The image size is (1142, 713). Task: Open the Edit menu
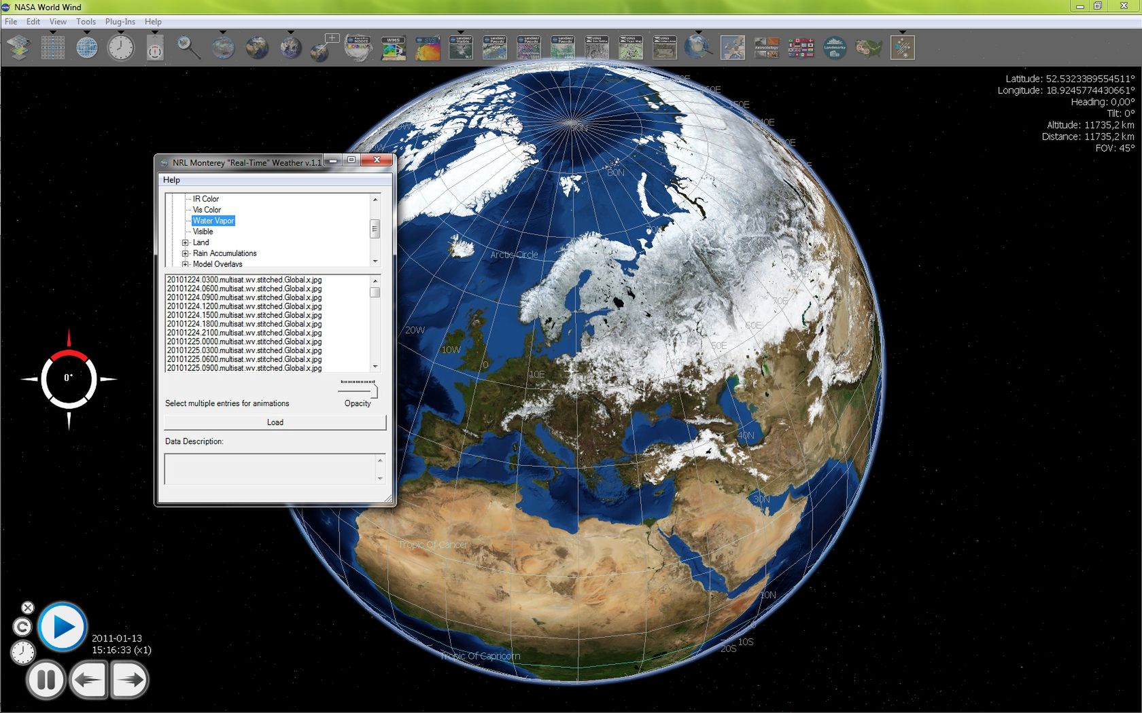(33, 22)
